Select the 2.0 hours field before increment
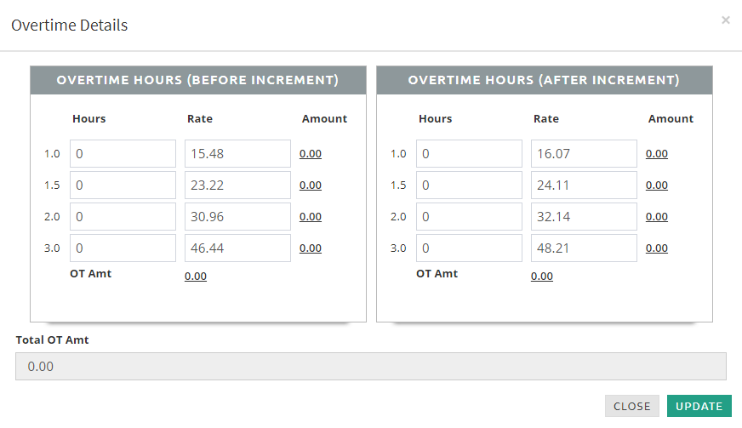Image resolution: width=742 pixels, height=428 pixels. click(x=123, y=217)
